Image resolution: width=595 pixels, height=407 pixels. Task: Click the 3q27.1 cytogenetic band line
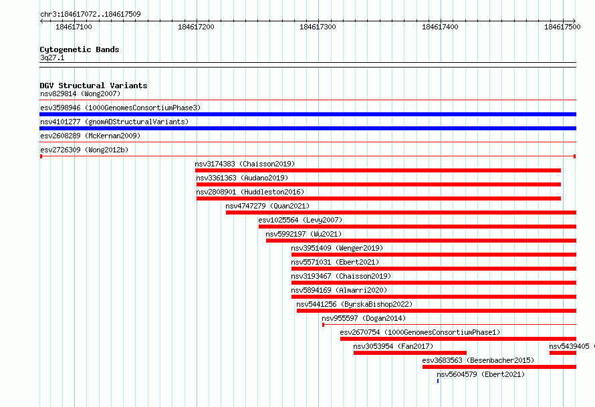308,65
